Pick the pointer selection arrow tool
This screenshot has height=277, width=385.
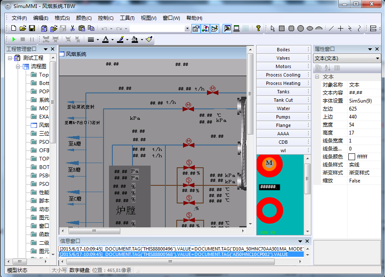click(x=273, y=29)
